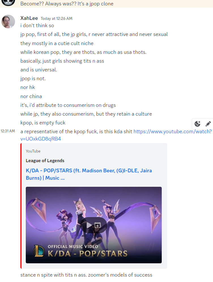Edit message using the pencil icon
Image resolution: width=213 pixels, height=282 pixels.
[208, 124]
